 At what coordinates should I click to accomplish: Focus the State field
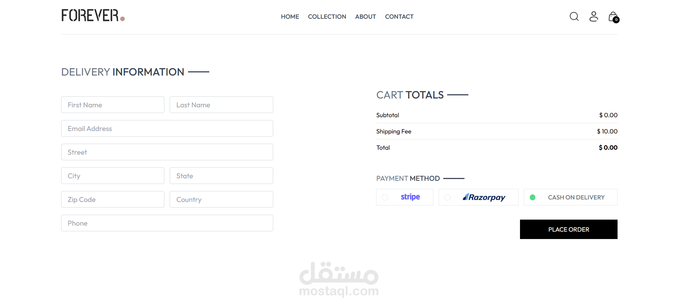[x=221, y=176]
